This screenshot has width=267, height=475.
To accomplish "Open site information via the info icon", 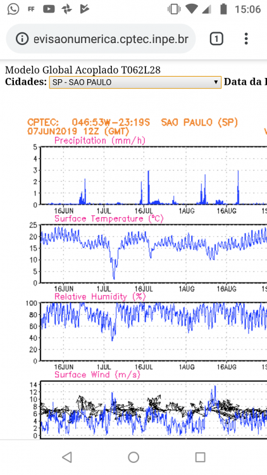I will 22,39.
